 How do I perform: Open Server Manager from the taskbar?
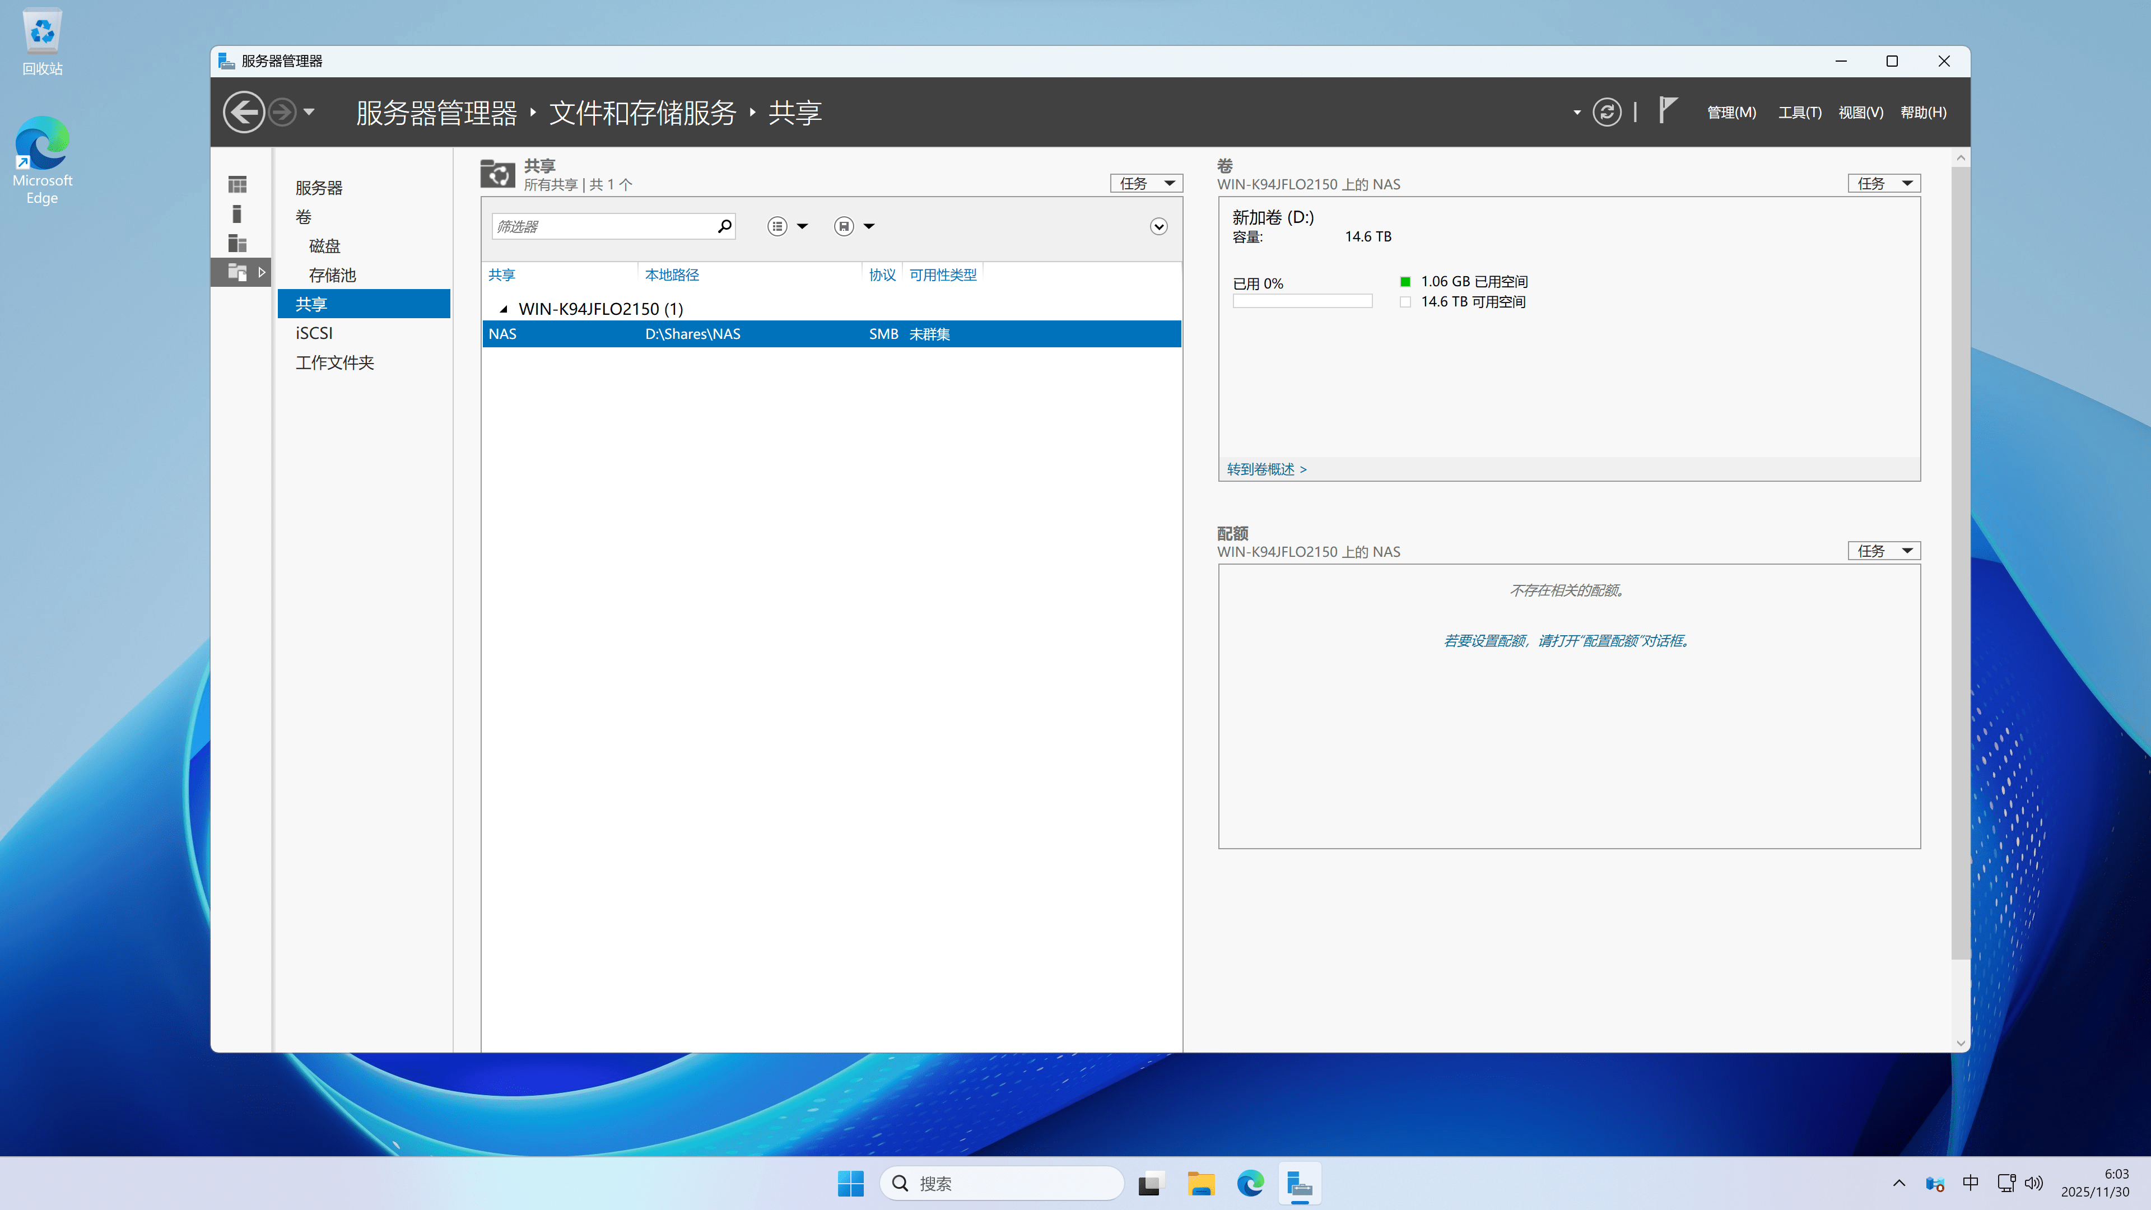(1300, 1183)
